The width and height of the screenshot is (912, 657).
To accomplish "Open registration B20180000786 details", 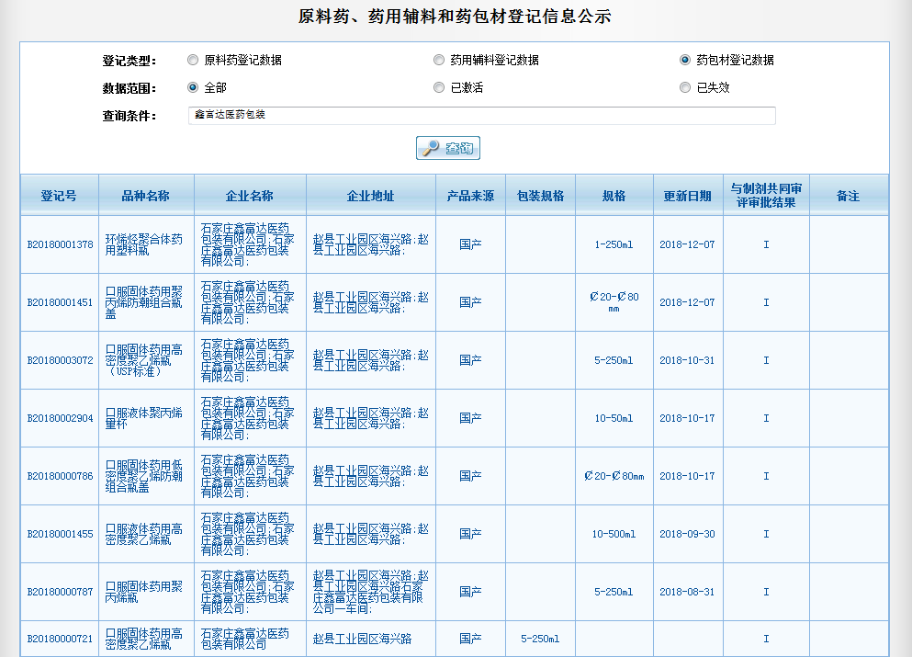I will tap(60, 476).
